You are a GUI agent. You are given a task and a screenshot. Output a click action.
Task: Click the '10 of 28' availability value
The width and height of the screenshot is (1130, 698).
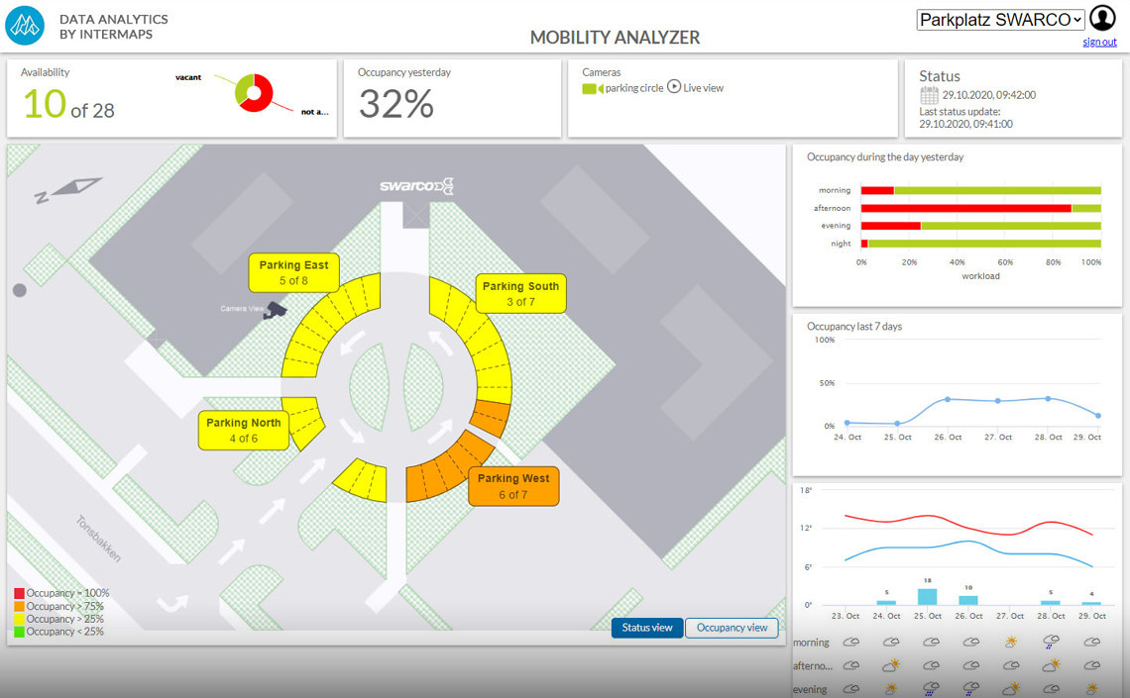68,104
